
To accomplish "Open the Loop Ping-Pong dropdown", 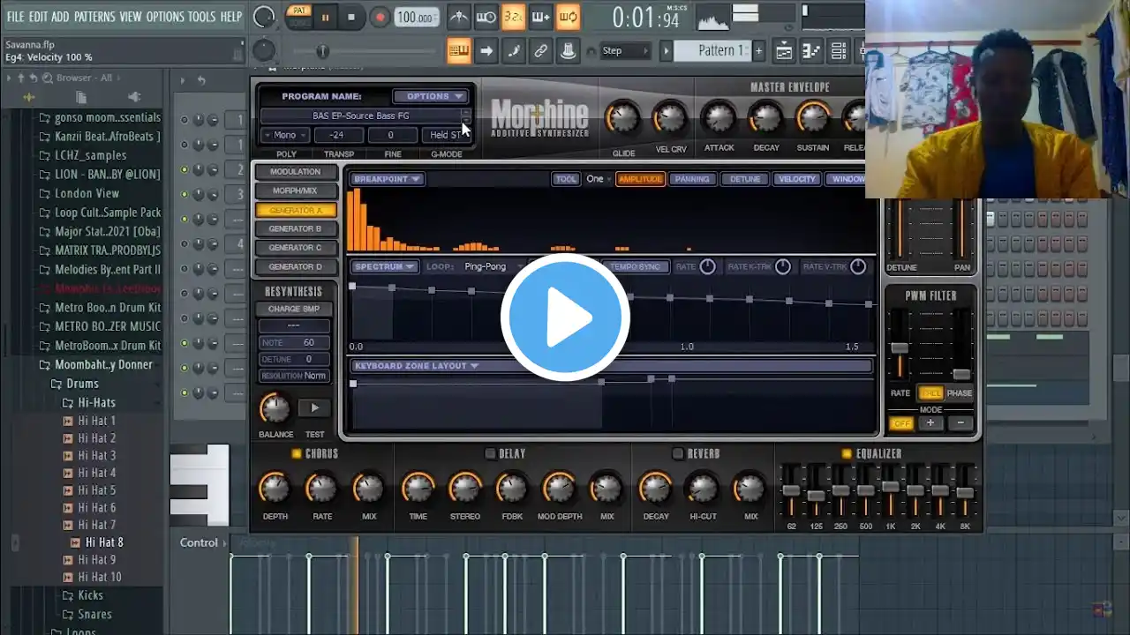I will pyautogui.click(x=491, y=266).
